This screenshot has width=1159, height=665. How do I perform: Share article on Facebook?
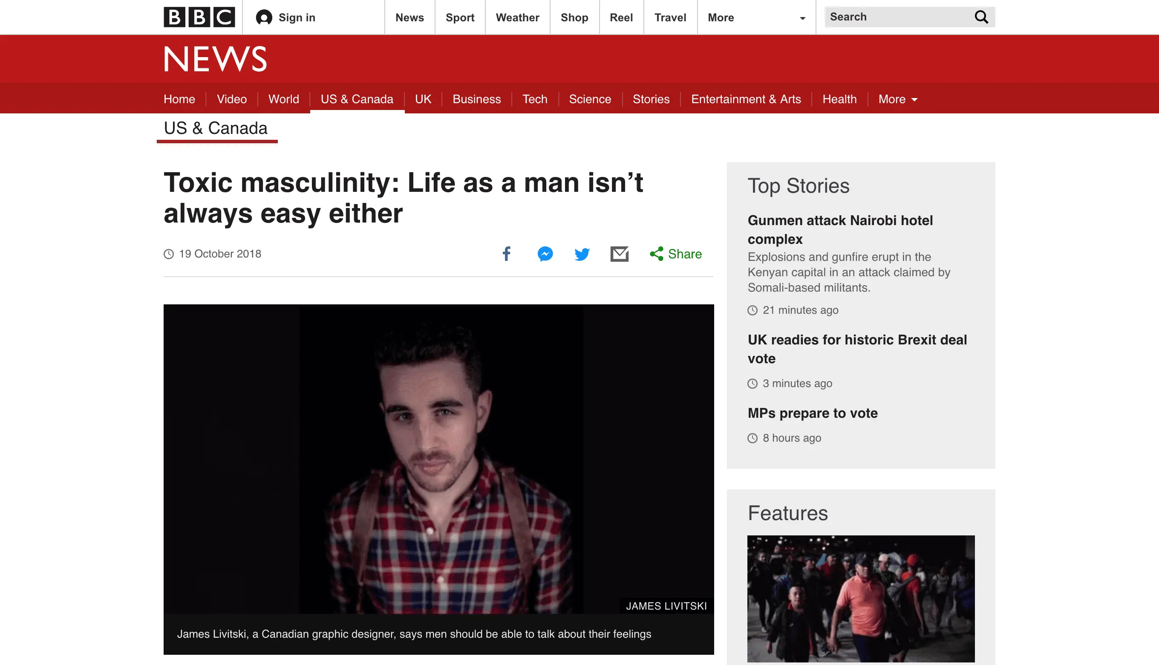506,254
